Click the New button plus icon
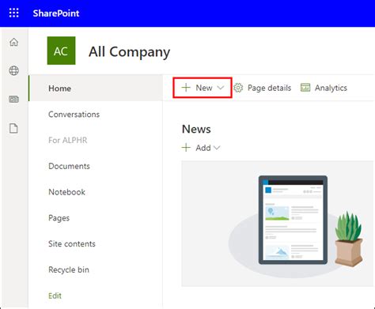This screenshot has height=309, width=375. (x=186, y=88)
